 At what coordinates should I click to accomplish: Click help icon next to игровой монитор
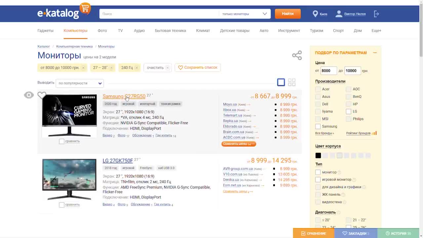[354, 180]
